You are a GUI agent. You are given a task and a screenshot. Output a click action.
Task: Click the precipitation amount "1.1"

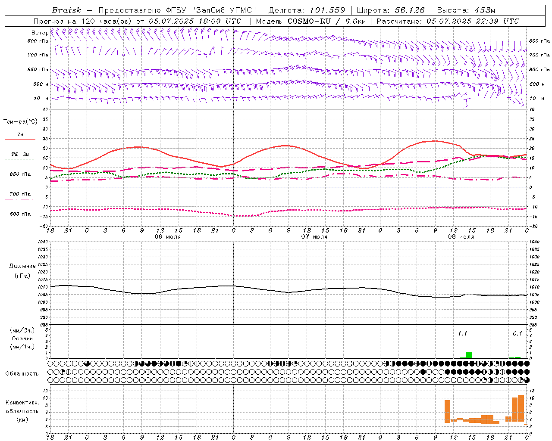[462, 333]
